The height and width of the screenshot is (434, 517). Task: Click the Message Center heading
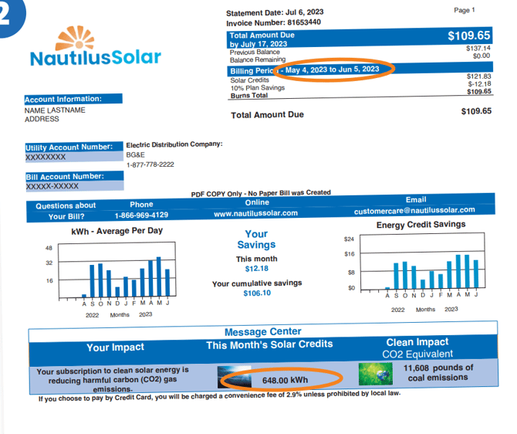[x=263, y=332]
